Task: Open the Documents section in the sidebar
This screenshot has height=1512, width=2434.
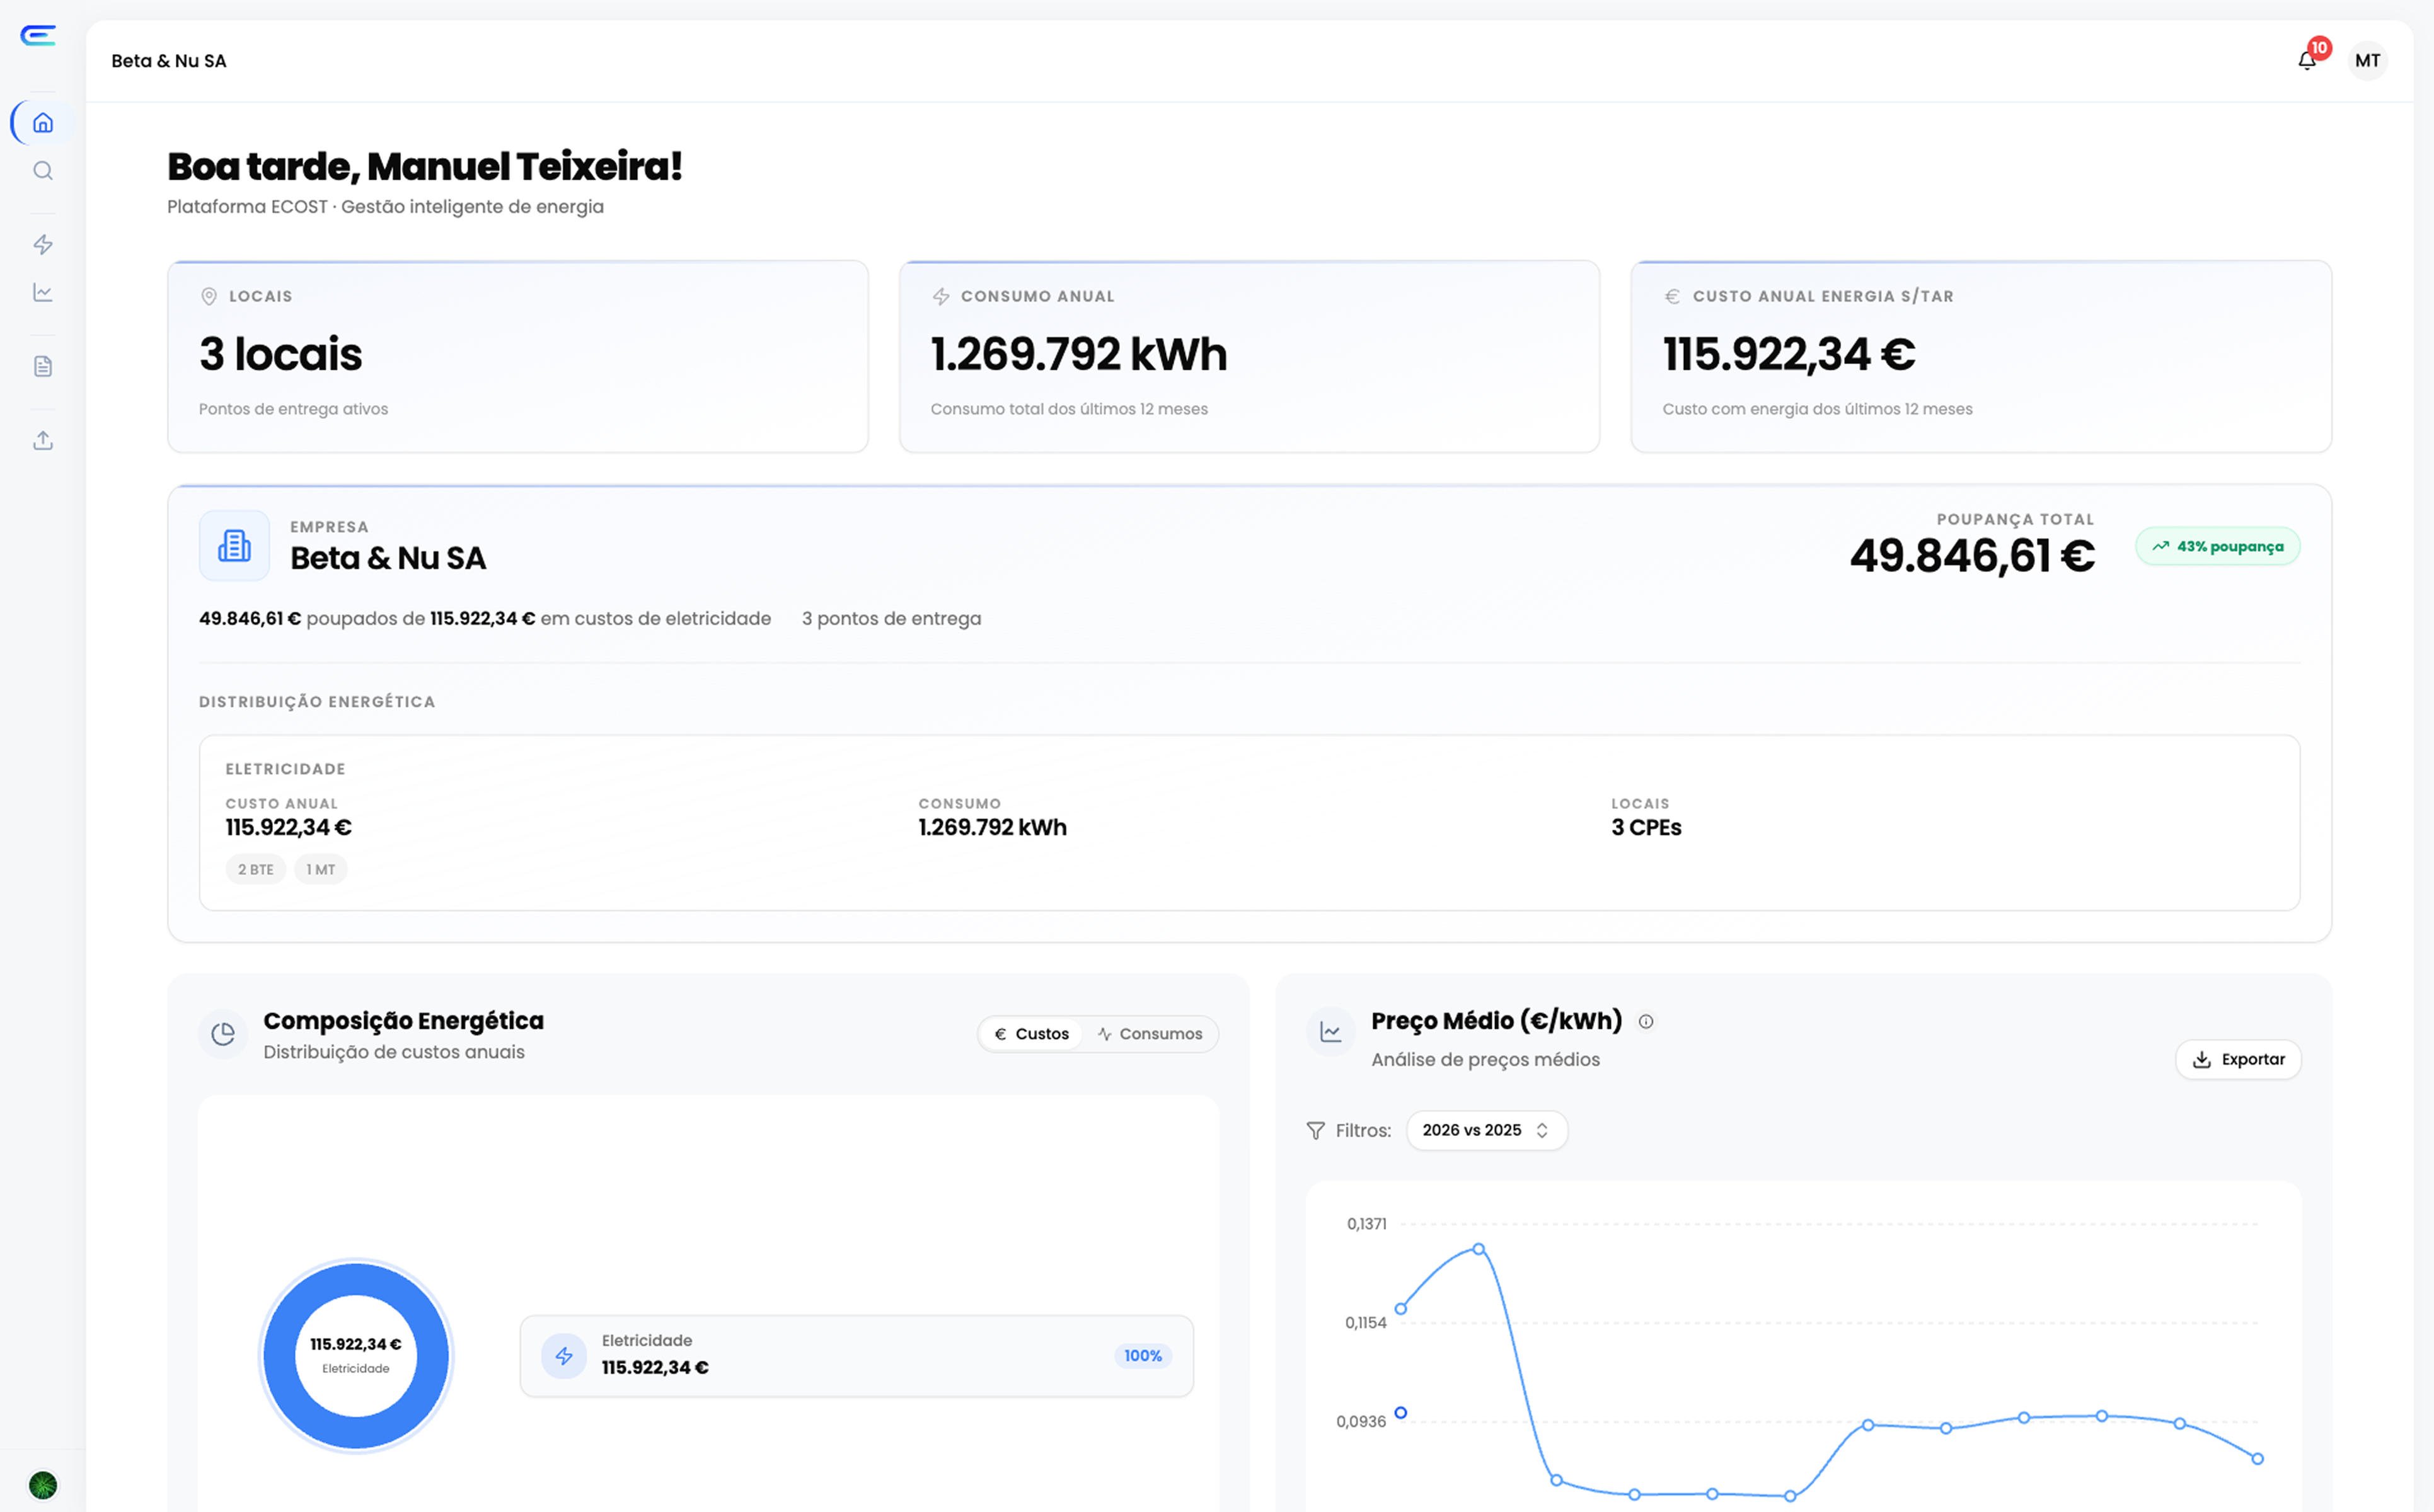Action: [42, 365]
